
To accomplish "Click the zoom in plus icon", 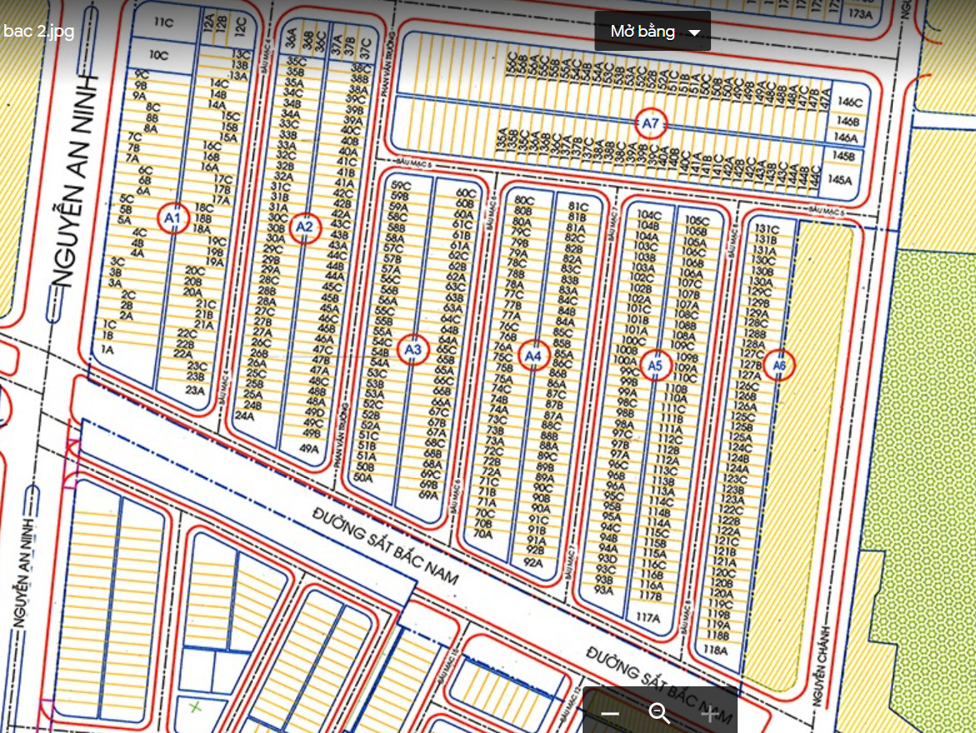I will (708, 714).
